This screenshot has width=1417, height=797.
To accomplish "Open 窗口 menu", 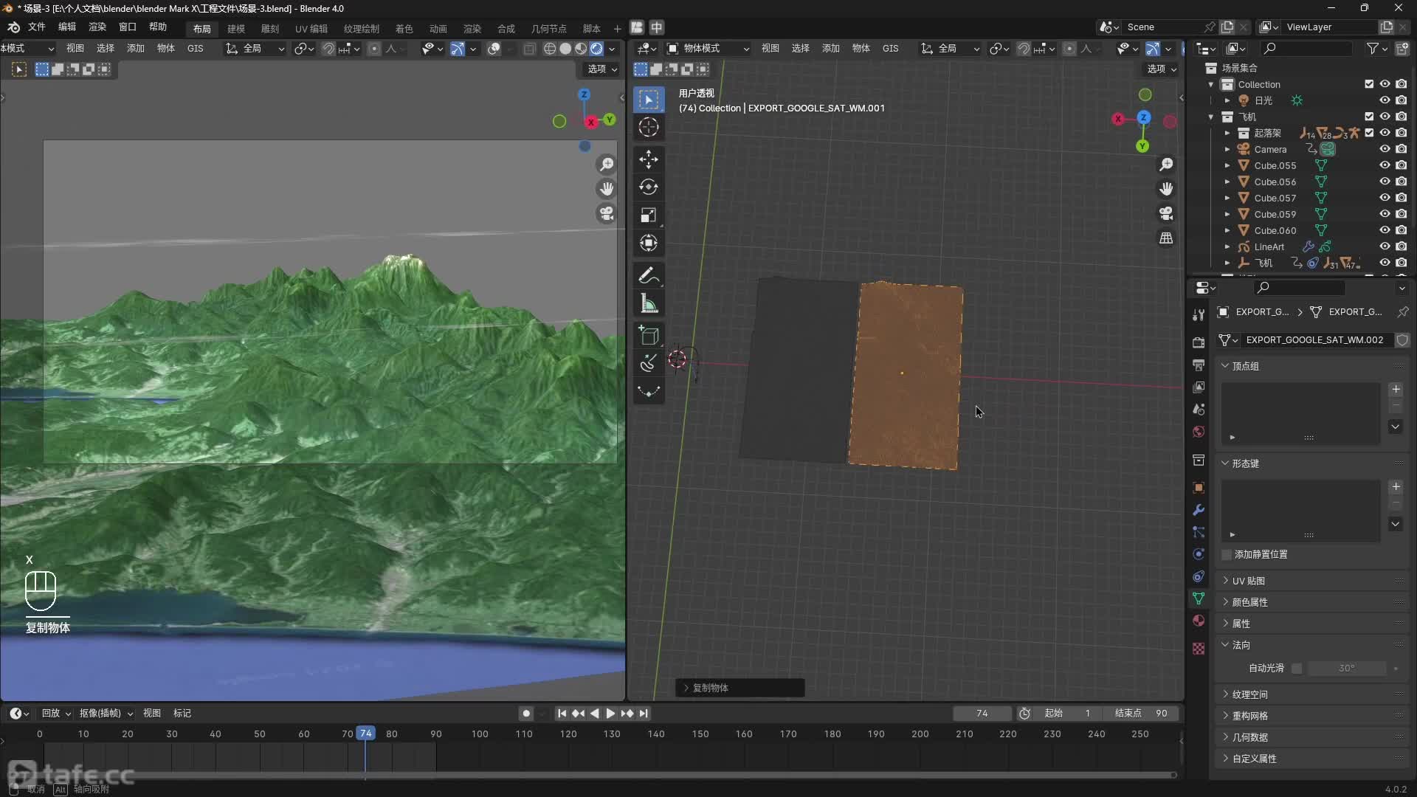I will click(128, 27).
